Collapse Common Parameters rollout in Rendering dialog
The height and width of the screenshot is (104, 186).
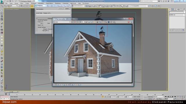click(x=45, y=18)
